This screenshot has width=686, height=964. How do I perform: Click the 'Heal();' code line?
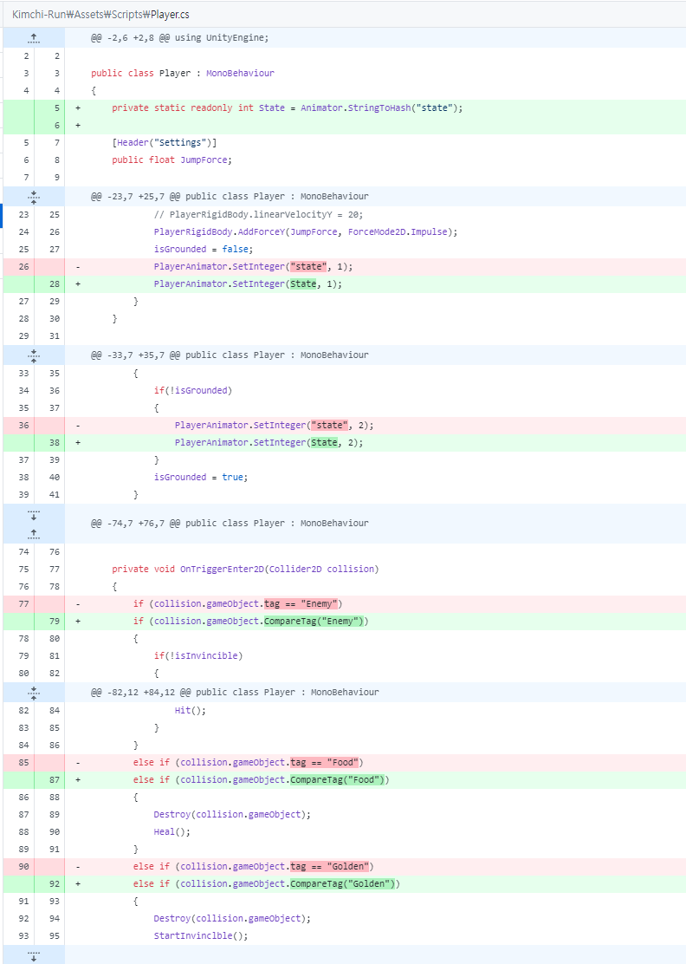coord(172,832)
